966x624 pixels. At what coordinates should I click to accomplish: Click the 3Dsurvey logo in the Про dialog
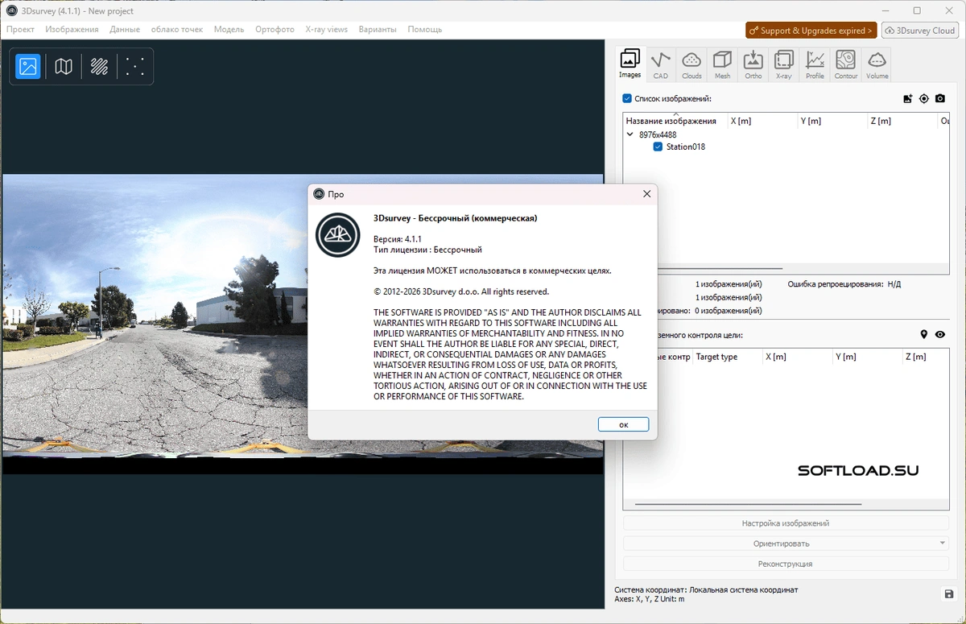point(338,235)
